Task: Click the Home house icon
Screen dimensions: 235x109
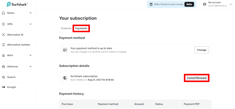Action: pos(4,13)
